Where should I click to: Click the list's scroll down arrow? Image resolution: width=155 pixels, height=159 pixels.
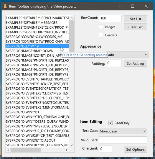(x=72, y=145)
